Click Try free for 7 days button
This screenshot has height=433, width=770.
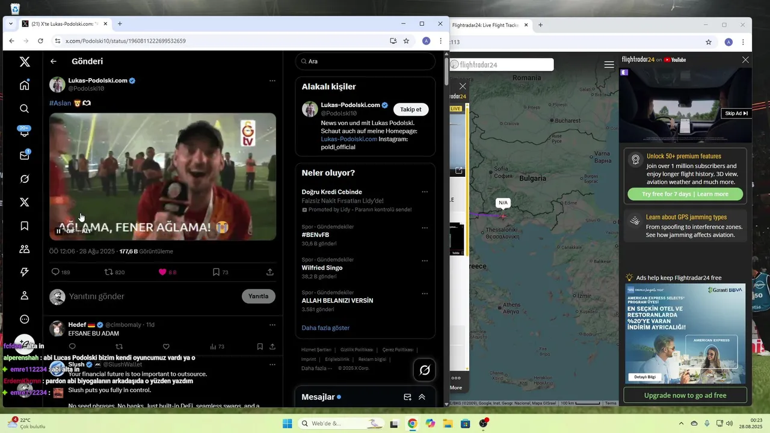click(685, 194)
